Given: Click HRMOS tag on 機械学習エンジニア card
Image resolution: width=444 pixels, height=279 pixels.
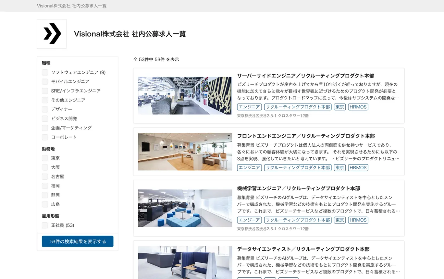Looking at the screenshot, I should coord(358,220).
